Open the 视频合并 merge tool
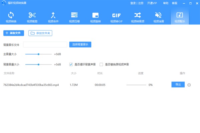Image resolution: width=200 pixels, height=133 pixels. 53,17
